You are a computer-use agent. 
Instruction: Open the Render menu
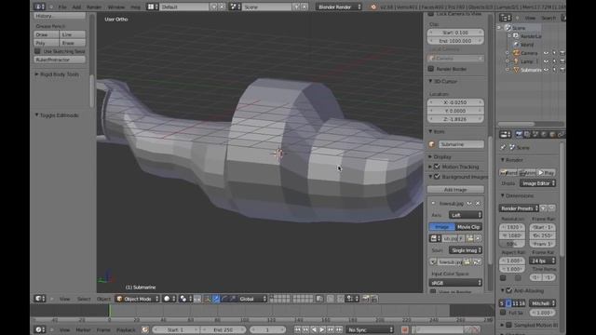[x=94, y=7]
